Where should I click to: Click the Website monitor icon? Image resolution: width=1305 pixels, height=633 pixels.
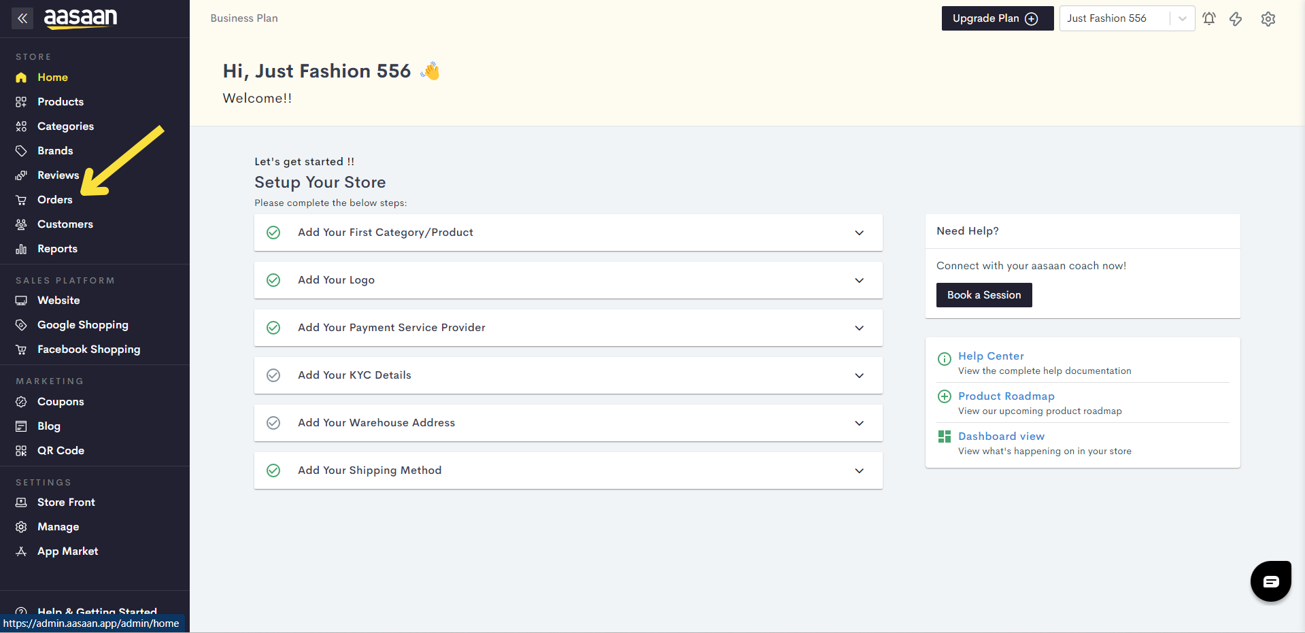(21, 301)
